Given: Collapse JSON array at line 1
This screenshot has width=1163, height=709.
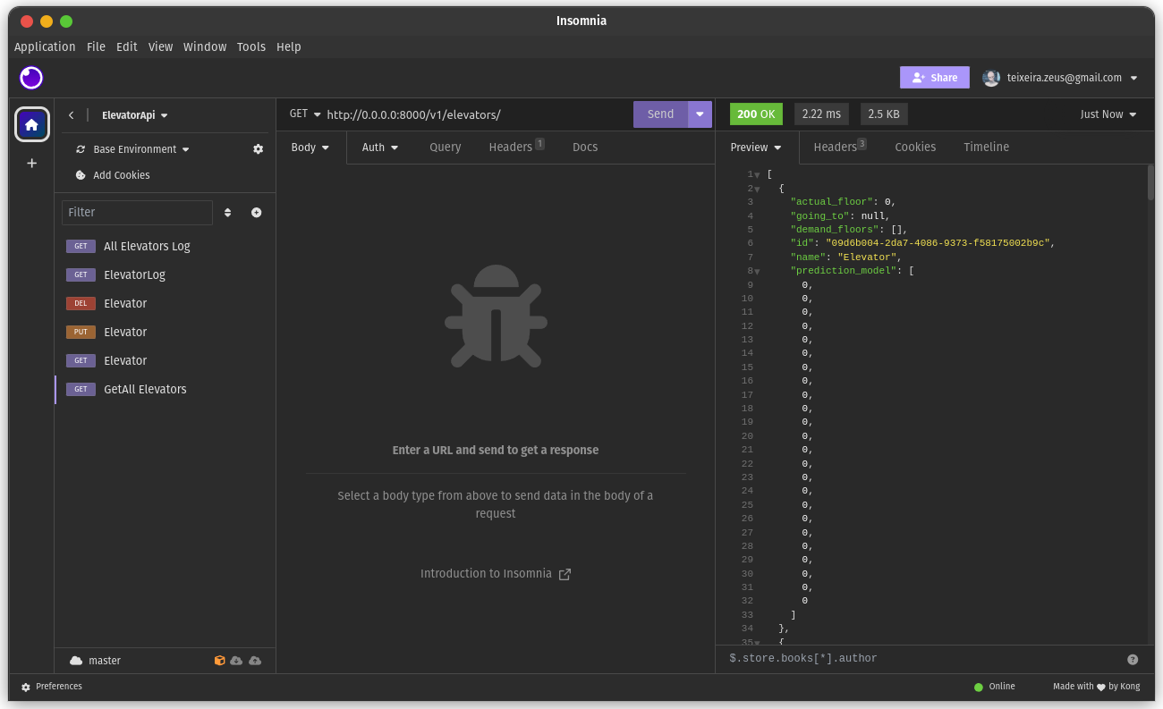Looking at the screenshot, I should pyautogui.click(x=757, y=175).
